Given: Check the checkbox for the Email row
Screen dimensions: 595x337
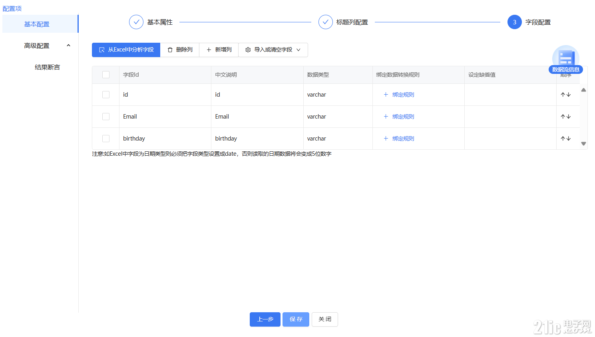Looking at the screenshot, I should coord(106,117).
